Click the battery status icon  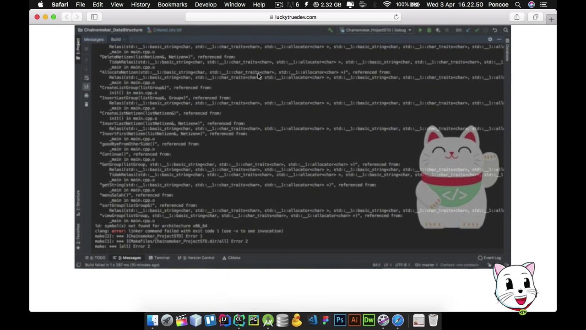coord(415,5)
